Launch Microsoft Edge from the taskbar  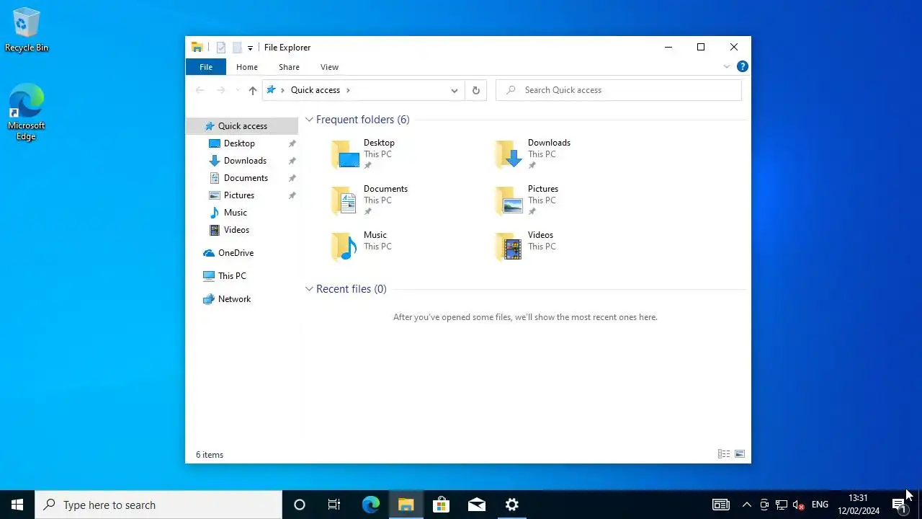tap(370, 505)
